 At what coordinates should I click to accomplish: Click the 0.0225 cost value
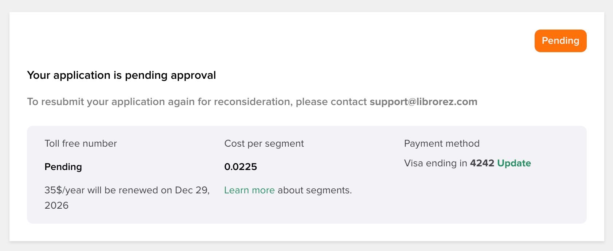coord(241,167)
